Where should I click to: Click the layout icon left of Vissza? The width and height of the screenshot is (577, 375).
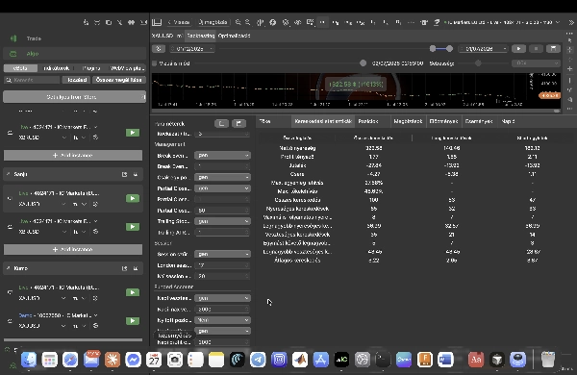(x=157, y=22)
